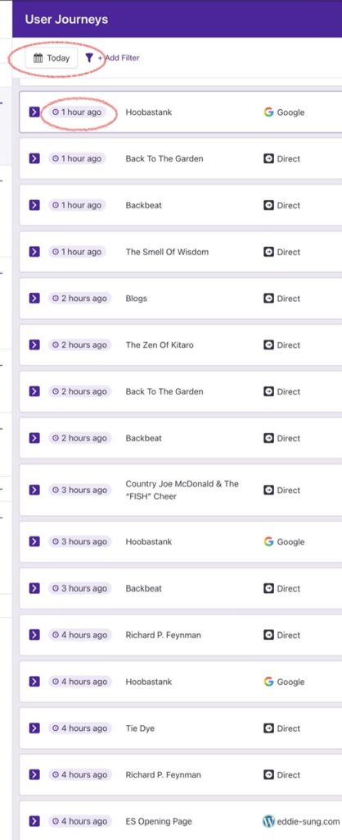
Task: Click the calendar icon in Today button
Action: click(x=38, y=58)
